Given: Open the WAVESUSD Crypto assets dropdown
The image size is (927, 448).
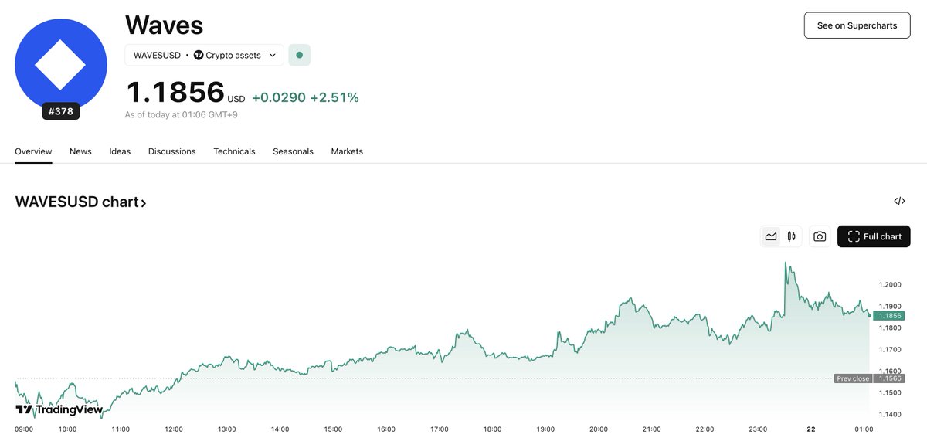Looking at the screenshot, I should [205, 56].
